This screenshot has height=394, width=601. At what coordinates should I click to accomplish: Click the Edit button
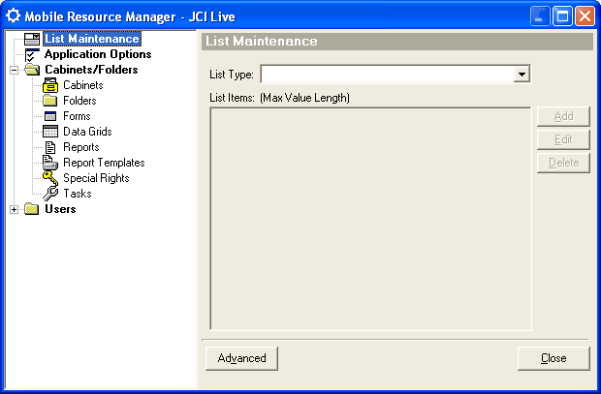pos(563,139)
